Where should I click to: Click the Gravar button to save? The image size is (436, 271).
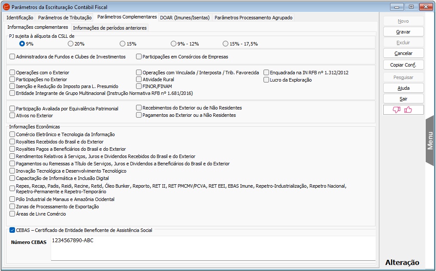point(403,32)
